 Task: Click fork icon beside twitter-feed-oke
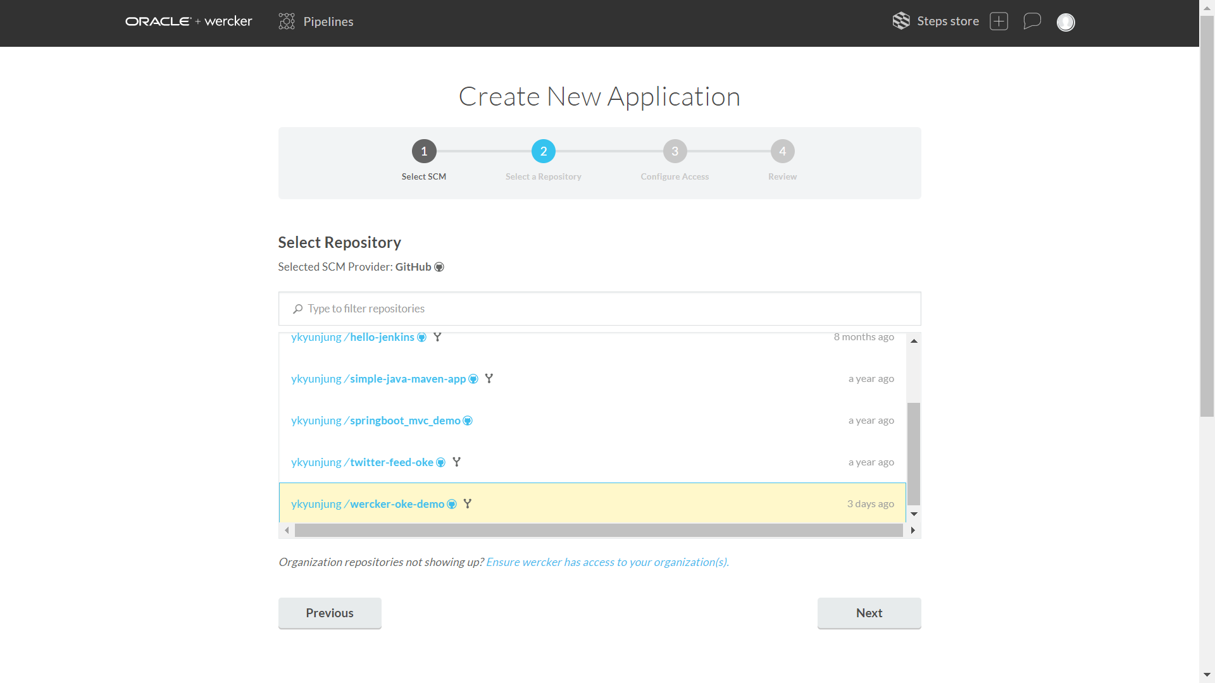[456, 462]
